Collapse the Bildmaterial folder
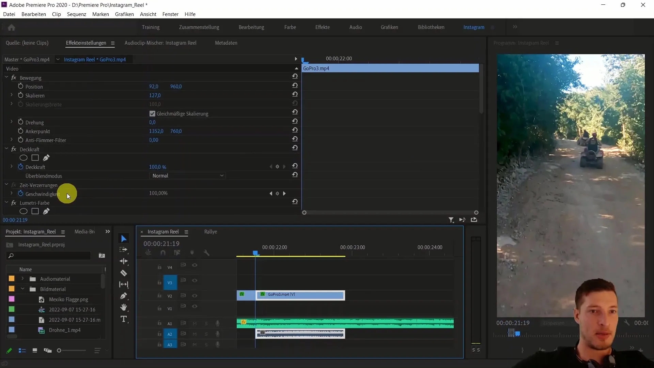The image size is (654, 368). pos(22,289)
